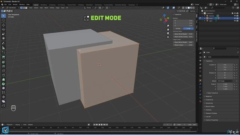Select Global transform space button in sidebar

(178, 28)
